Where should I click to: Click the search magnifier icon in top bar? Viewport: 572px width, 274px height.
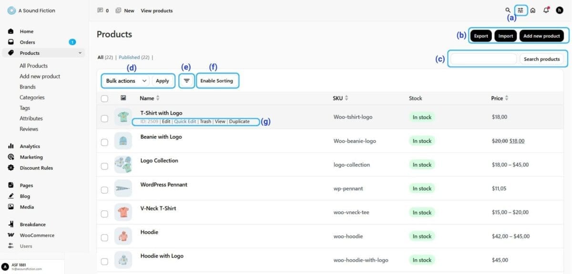[508, 10]
